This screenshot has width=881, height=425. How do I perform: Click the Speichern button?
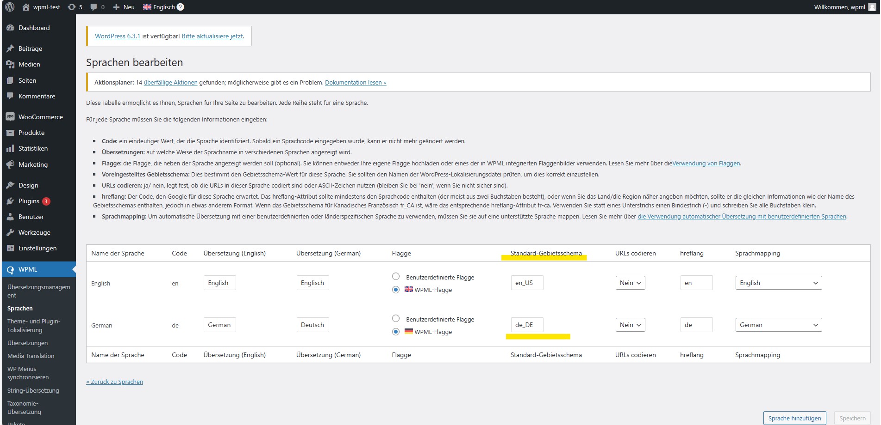(x=852, y=418)
